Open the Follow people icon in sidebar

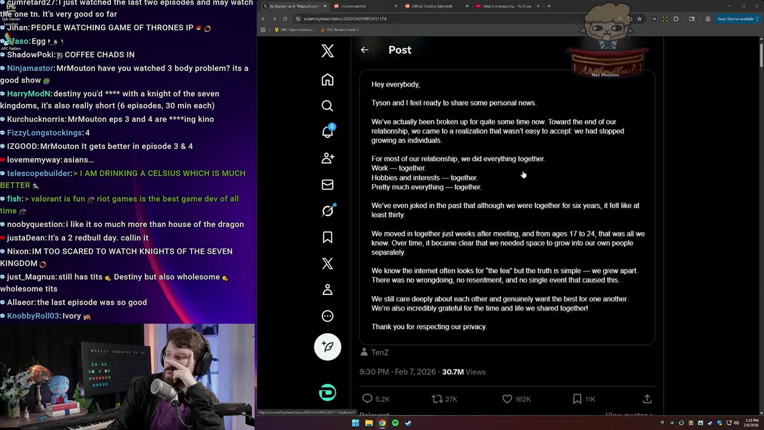pos(327,158)
